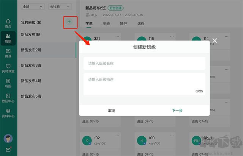Image resolution: width=243 pixels, height=156 pixels.
Task: Click username xsyy100
Action: (x=155, y=144)
